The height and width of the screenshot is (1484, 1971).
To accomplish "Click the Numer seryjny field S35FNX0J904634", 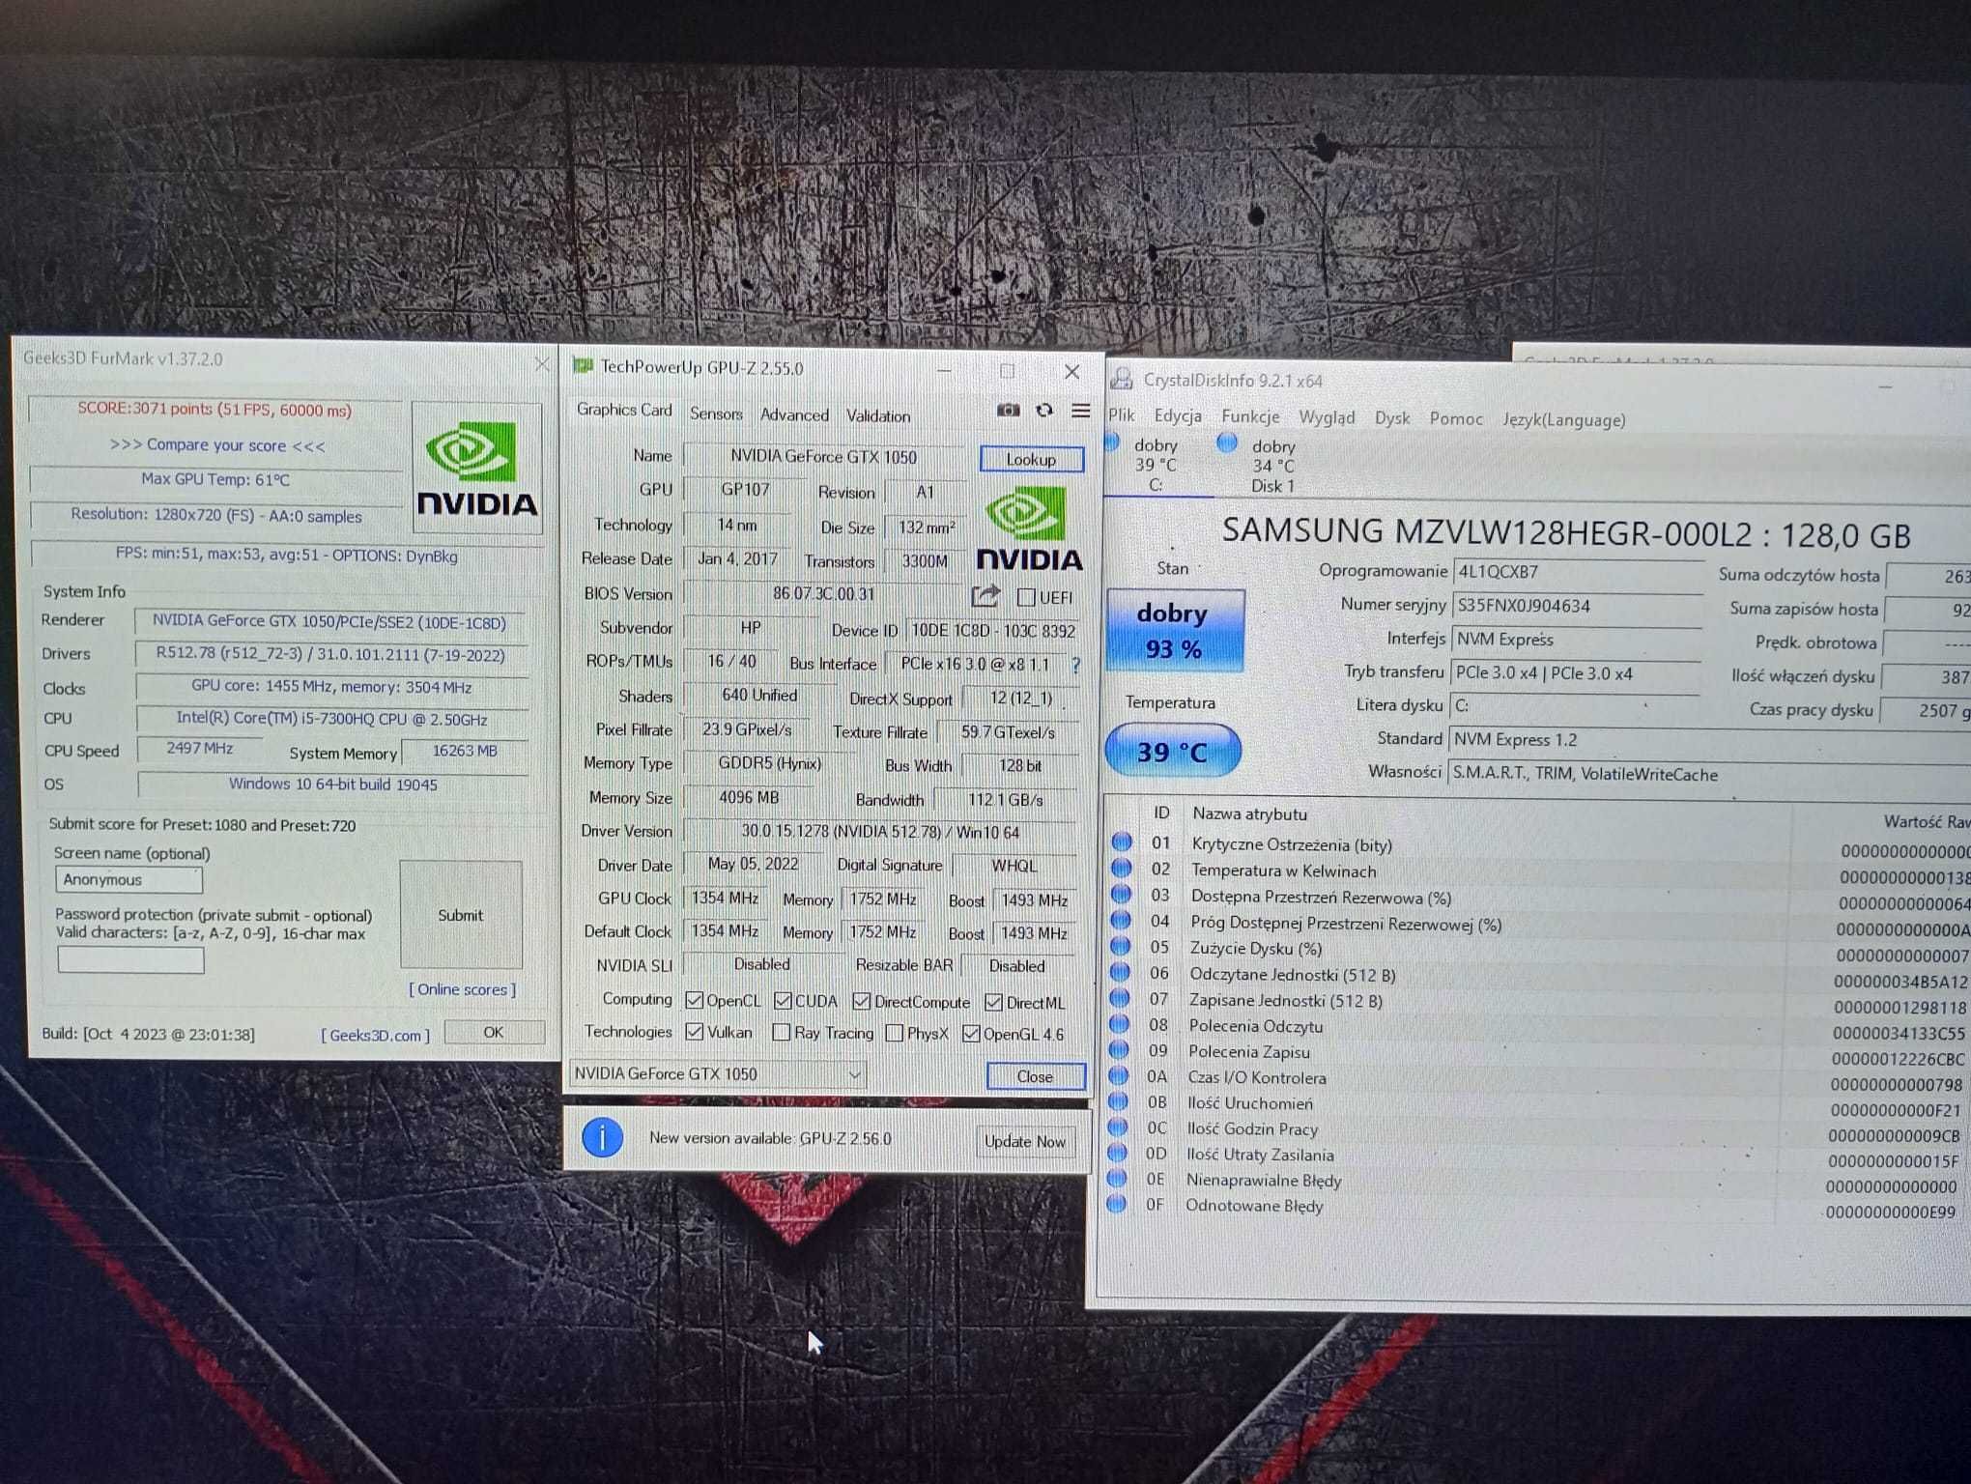I will click(1576, 607).
